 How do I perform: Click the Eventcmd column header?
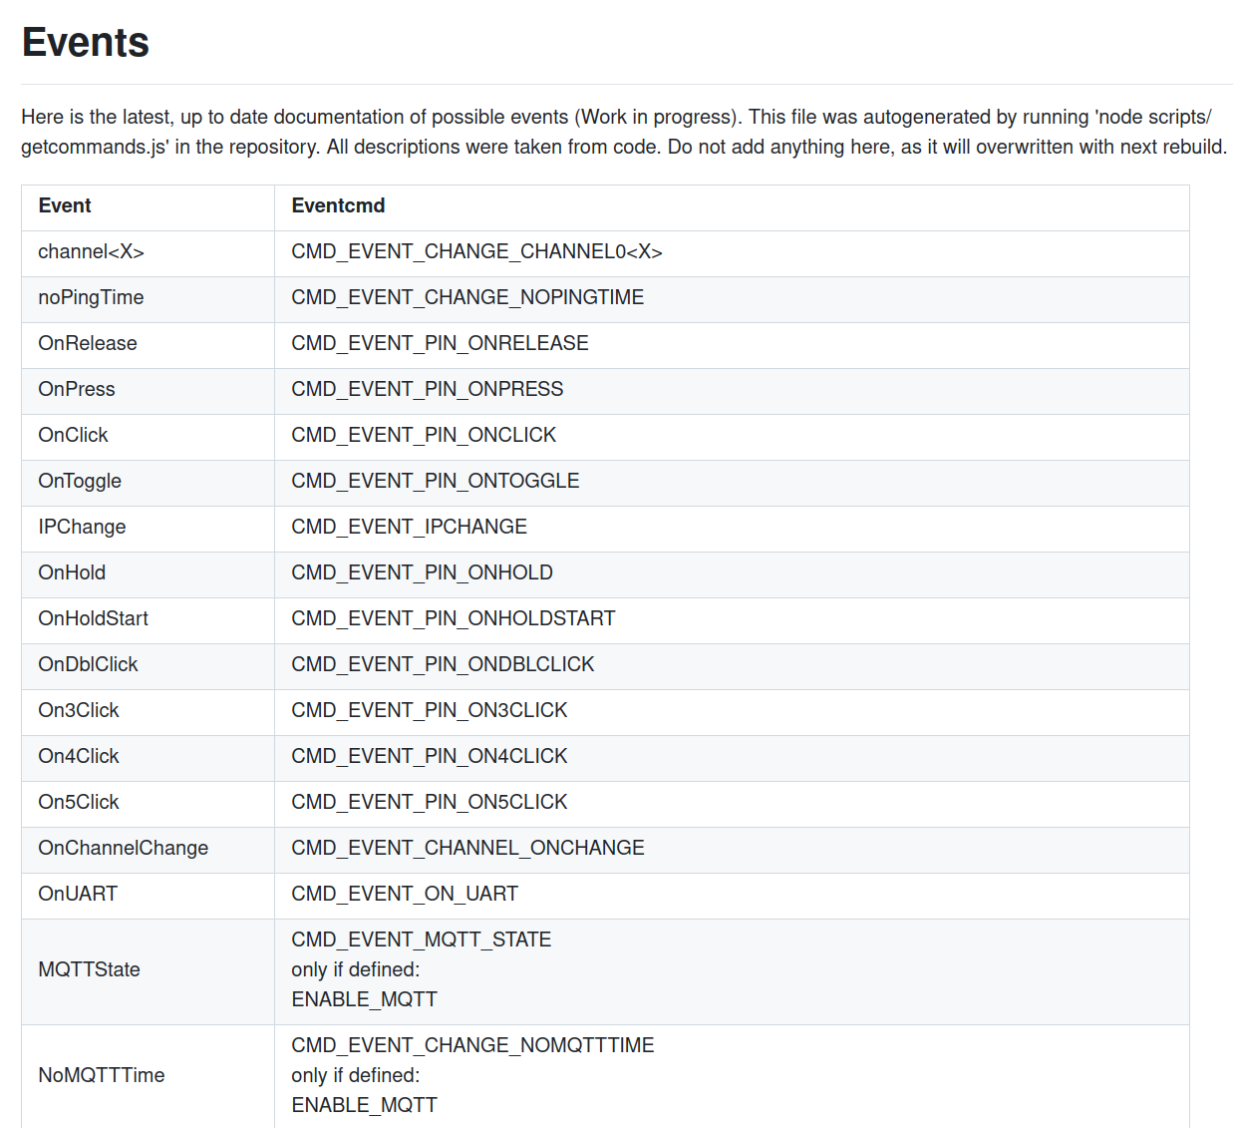(338, 205)
